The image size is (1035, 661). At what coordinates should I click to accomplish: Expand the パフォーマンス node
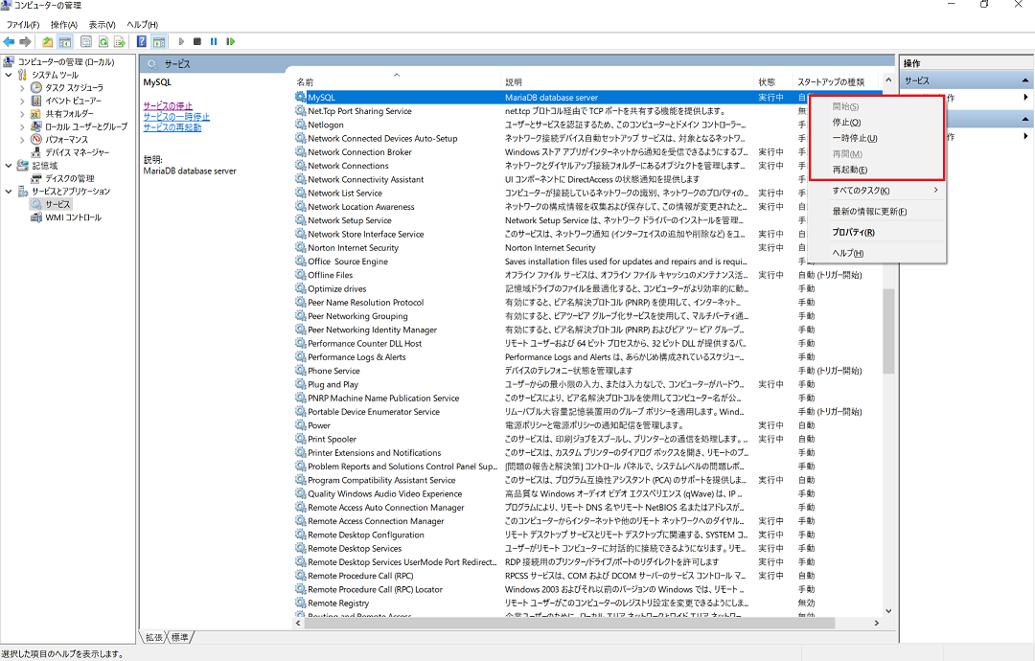[x=22, y=139]
